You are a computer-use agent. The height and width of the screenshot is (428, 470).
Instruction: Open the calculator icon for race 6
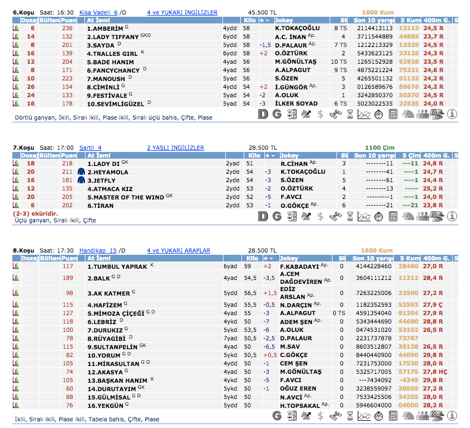(393, 114)
